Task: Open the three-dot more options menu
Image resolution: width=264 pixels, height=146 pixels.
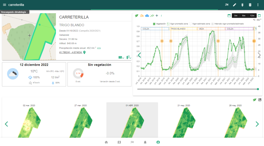Action: (x=258, y=5)
